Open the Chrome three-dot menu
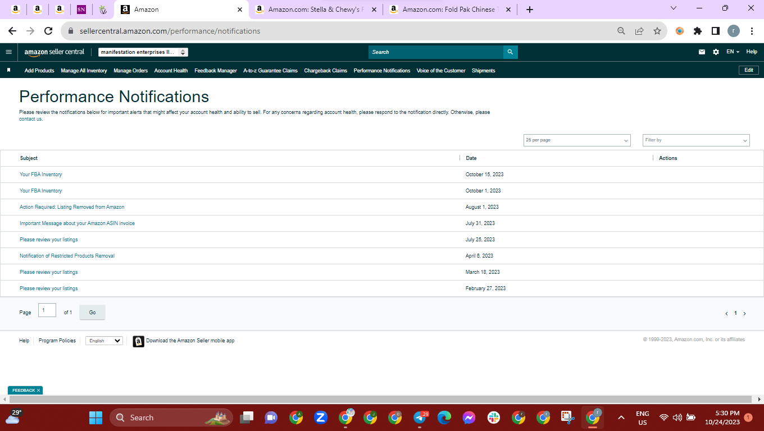The width and height of the screenshot is (764, 431). point(752,31)
